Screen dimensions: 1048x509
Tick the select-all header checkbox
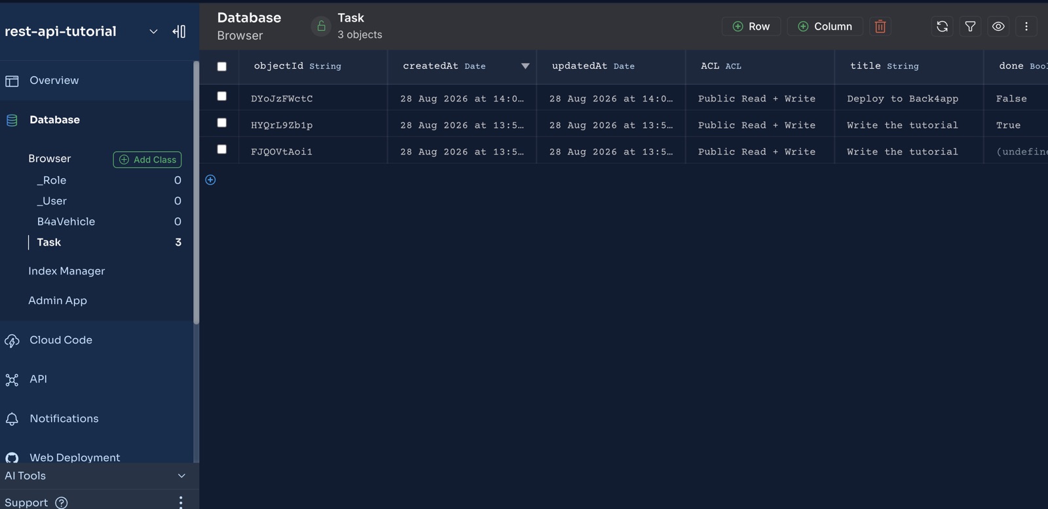coord(222,66)
